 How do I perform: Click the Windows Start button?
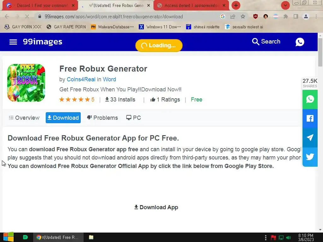point(8,237)
